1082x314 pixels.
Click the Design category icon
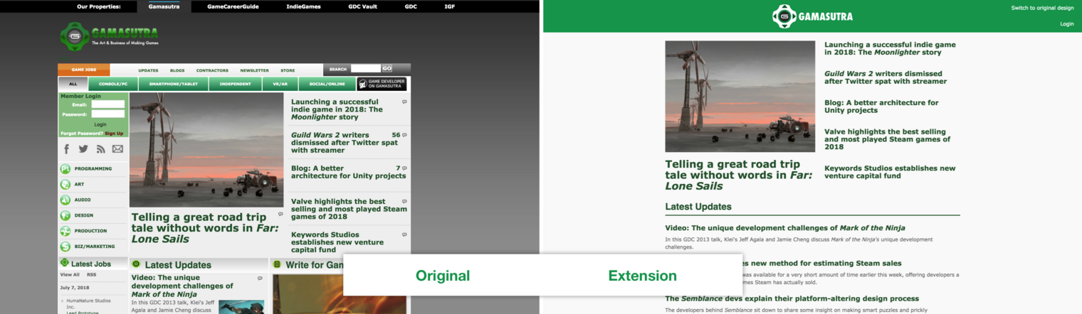(65, 215)
